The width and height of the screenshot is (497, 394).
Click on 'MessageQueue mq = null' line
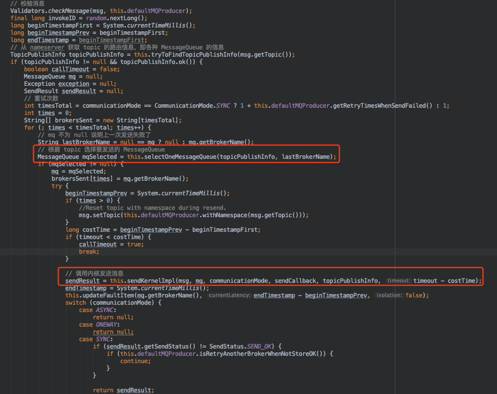pyautogui.click(x=63, y=76)
